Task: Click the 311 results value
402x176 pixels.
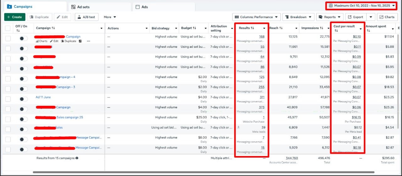Action: tap(262, 97)
